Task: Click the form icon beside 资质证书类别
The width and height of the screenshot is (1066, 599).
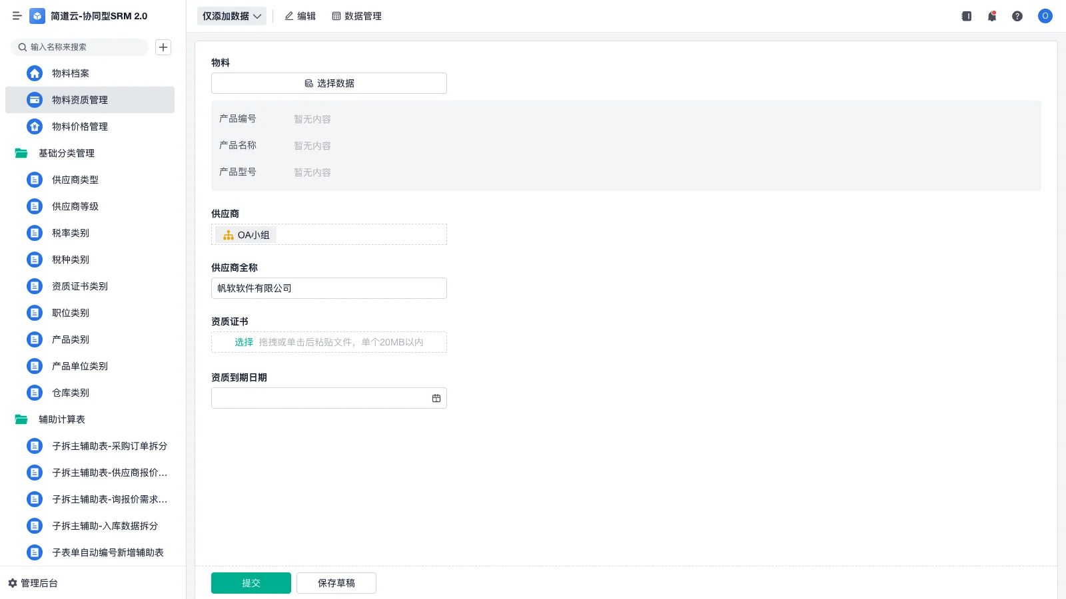Action: tap(35, 286)
